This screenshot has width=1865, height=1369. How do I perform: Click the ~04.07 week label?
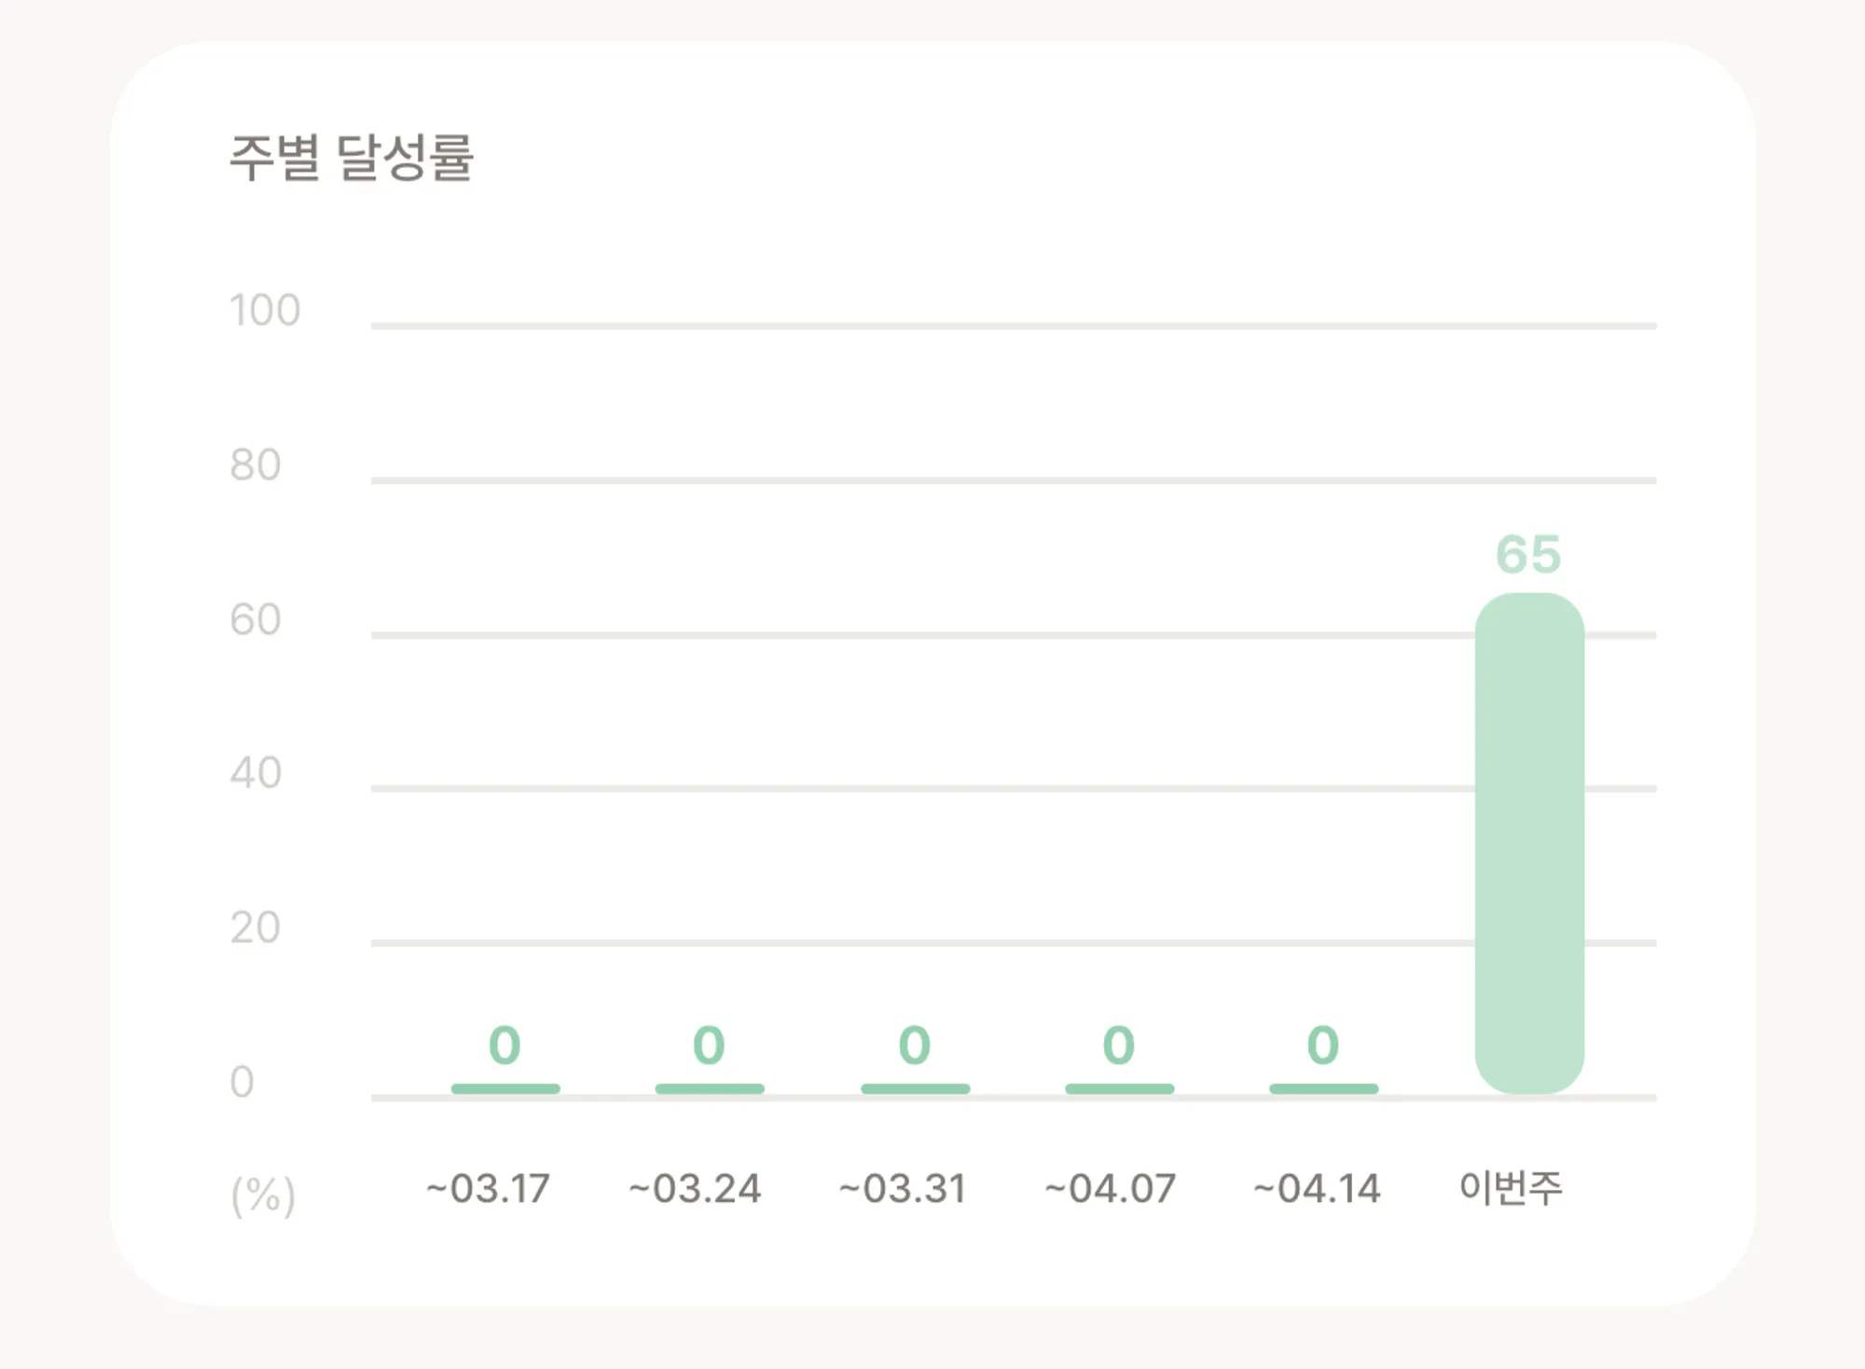pos(1110,1188)
